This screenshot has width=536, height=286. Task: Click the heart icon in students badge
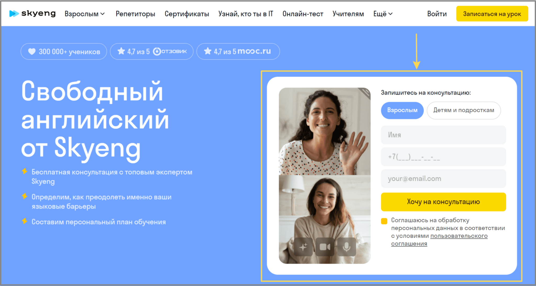[32, 52]
